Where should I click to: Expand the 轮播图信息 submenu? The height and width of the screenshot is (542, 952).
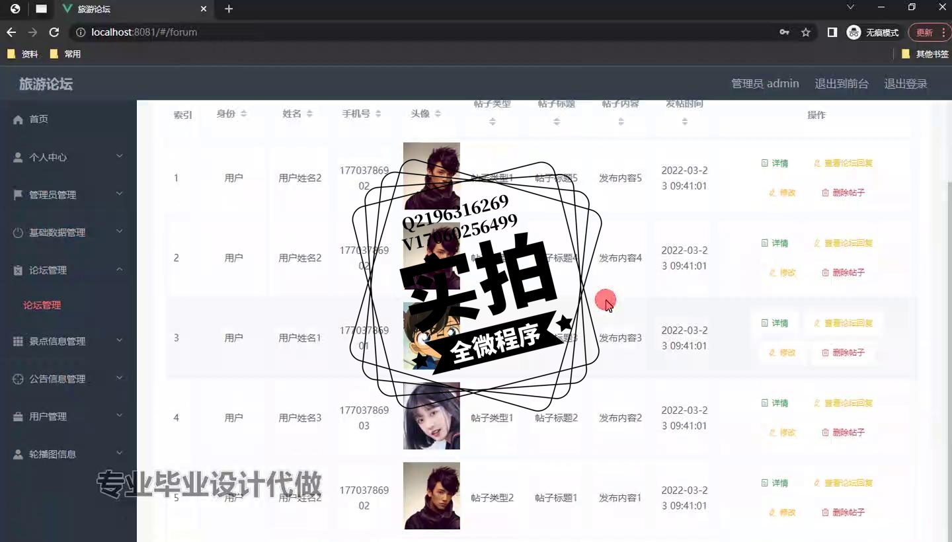coord(120,453)
